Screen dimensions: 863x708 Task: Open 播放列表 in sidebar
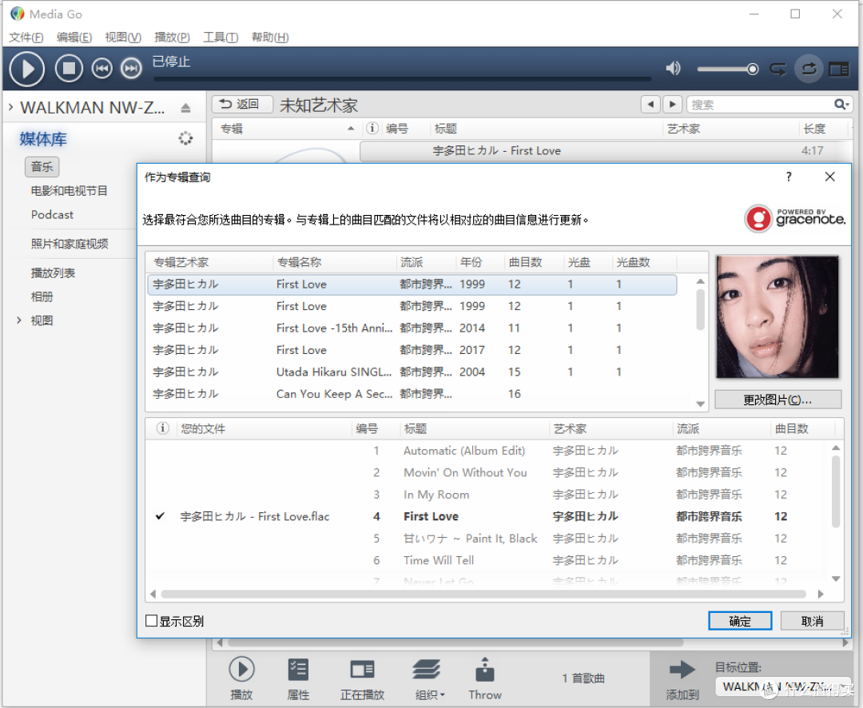click(53, 273)
